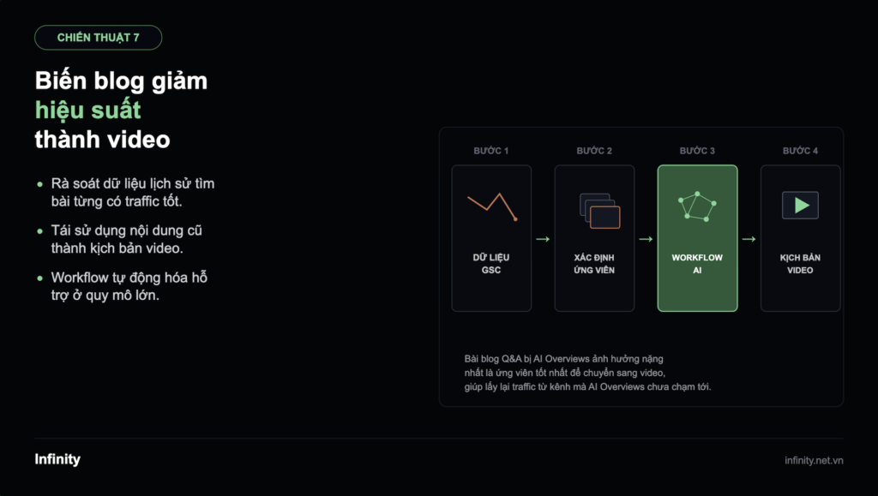Click the Infinity logo text
Viewport: 878px width, 496px height.
[x=57, y=459]
